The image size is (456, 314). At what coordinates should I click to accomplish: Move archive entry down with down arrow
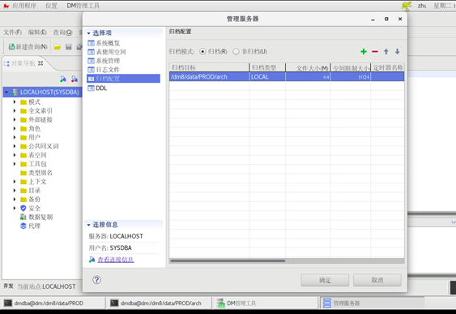pos(397,52)
